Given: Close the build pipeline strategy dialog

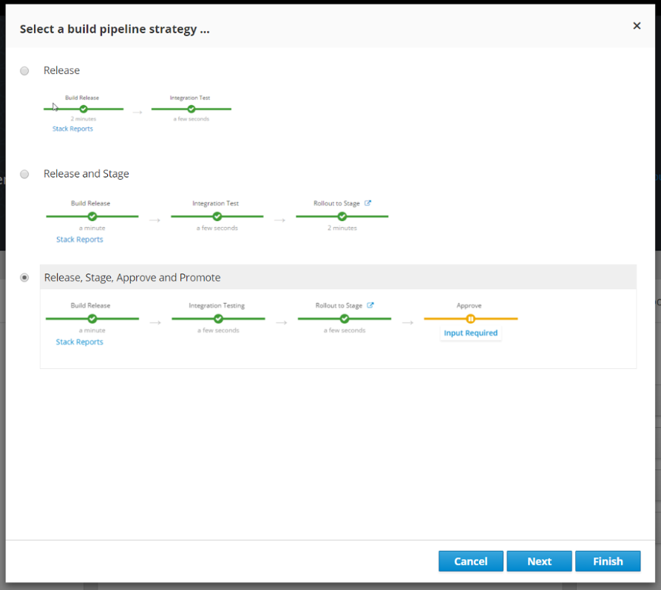Looking at the screenshot, I should tap(637, 26).
